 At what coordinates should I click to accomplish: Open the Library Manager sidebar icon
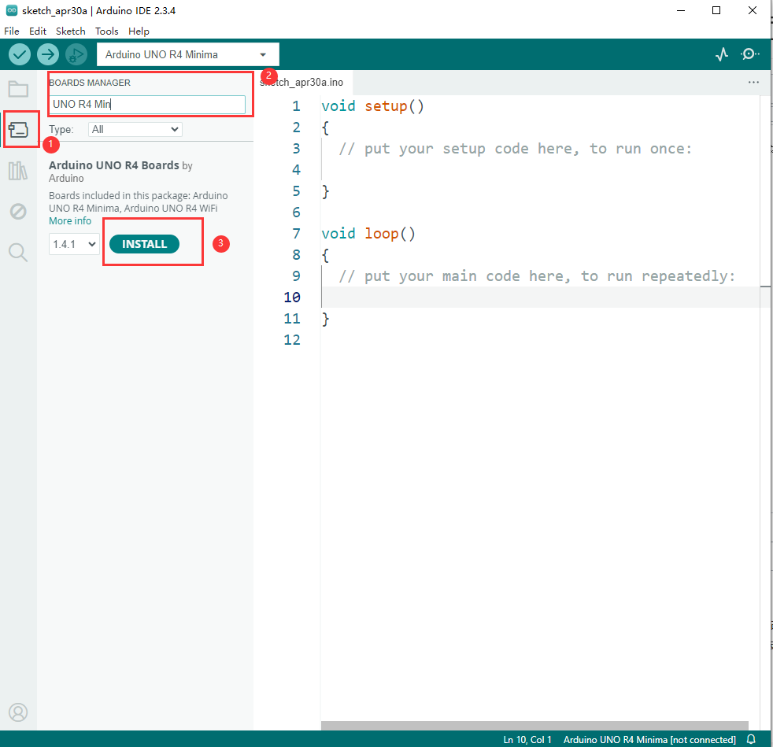point(18,171)
